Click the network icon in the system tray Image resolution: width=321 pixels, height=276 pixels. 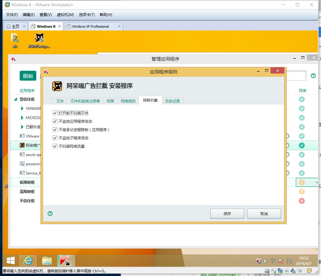[273, 261]
